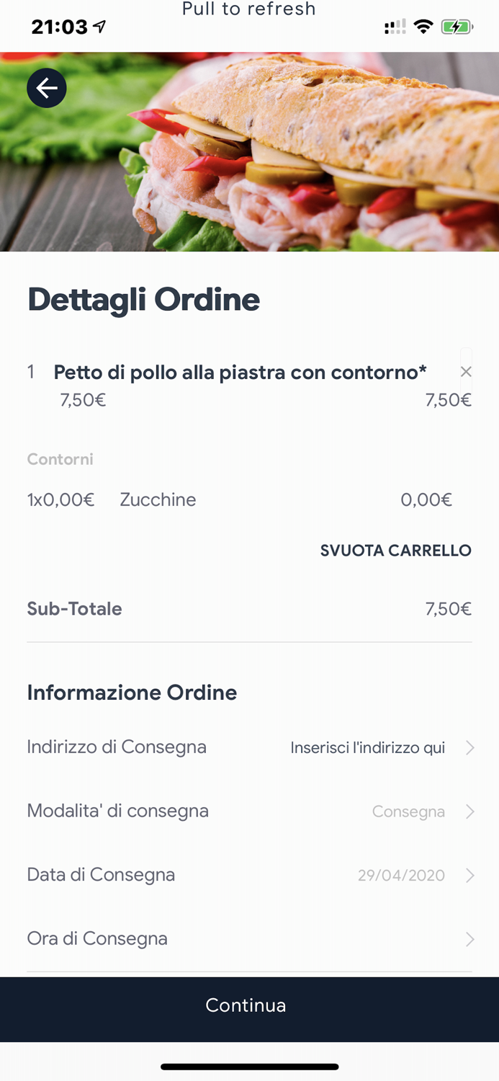Image resolution: width=499 pixels, height=1081 pixels.
Task: Expand the Modalita' di consegna option
Action: coord(469,811)
